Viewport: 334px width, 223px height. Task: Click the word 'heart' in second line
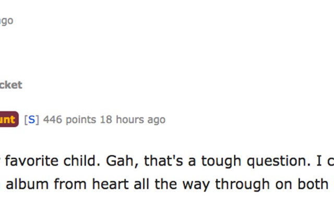click(x=110, y=184)
